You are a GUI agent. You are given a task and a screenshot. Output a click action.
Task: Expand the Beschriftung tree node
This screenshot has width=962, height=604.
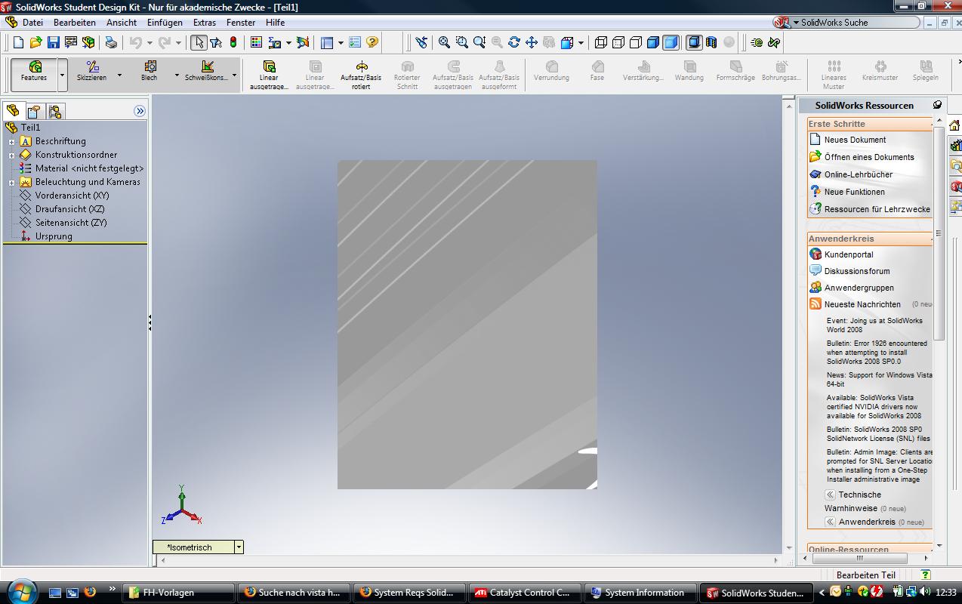coord(12,141)
